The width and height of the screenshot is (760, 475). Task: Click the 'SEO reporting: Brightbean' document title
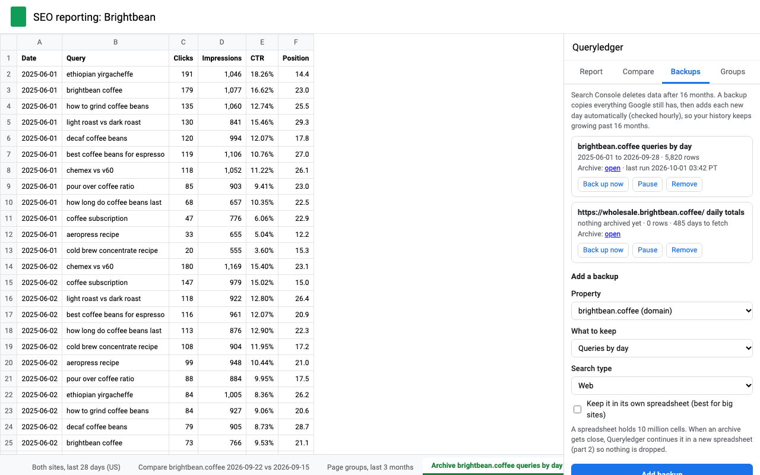pyautogui.click(x=94, y=17)
